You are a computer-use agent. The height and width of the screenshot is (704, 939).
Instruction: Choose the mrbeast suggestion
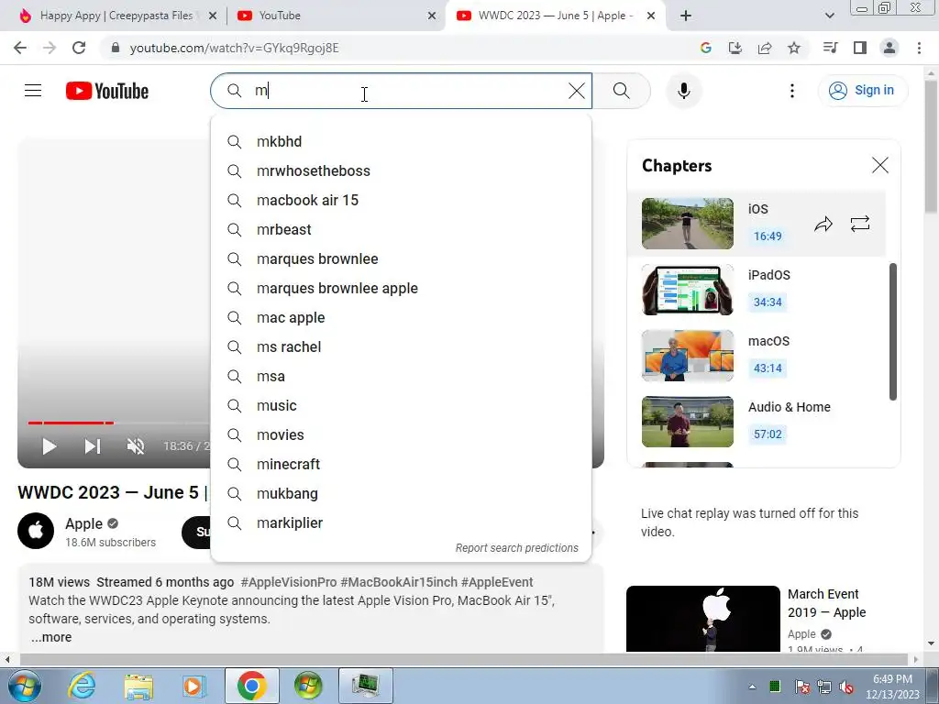pos(401,229)
